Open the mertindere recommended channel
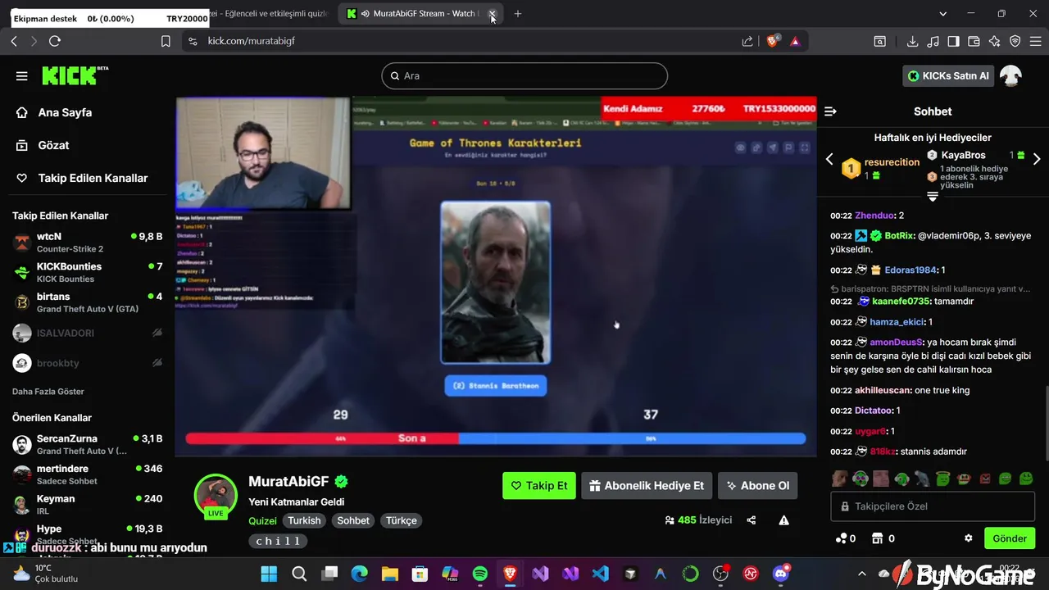Viewport: 1049px width, 590px height. click(x=87, y=474)
